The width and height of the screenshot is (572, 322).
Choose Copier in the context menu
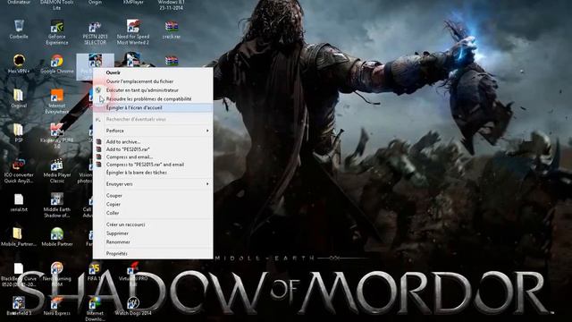coord(153,205)
